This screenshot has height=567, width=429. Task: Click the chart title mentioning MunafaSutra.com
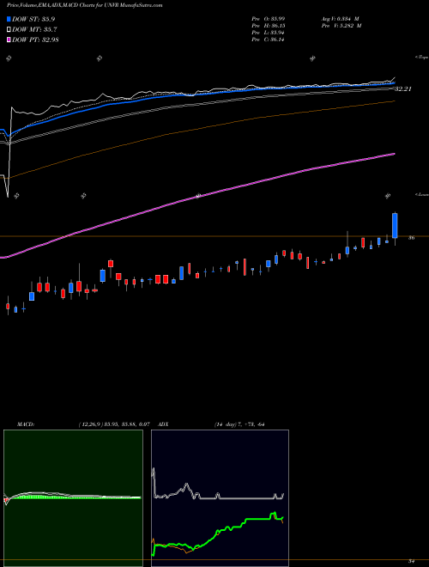tap(84, 5)
